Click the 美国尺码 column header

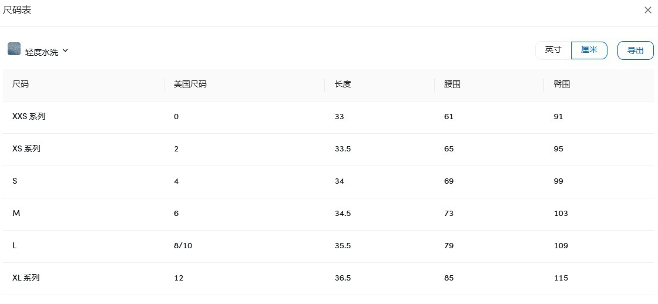point(190,84)
